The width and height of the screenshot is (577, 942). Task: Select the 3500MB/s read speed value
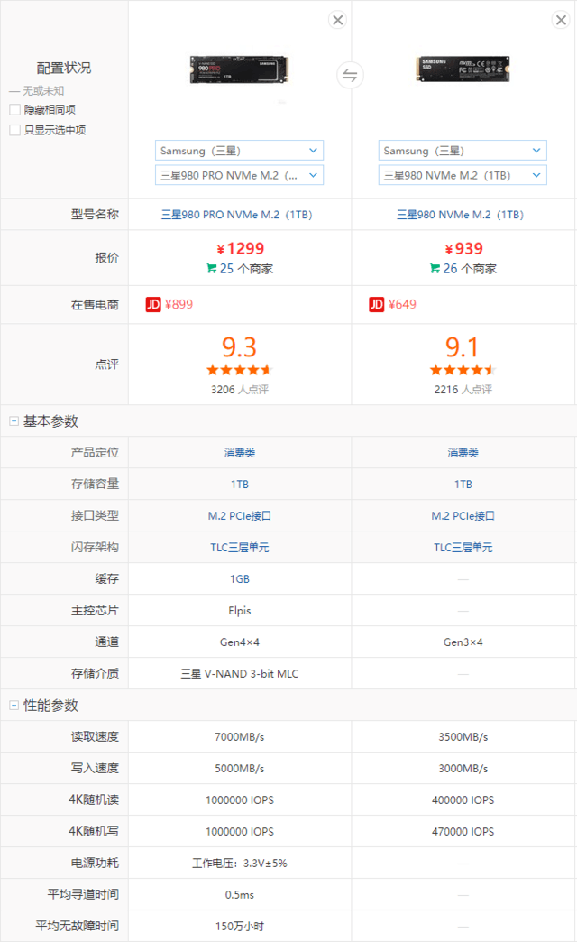(x=463, y=736)
